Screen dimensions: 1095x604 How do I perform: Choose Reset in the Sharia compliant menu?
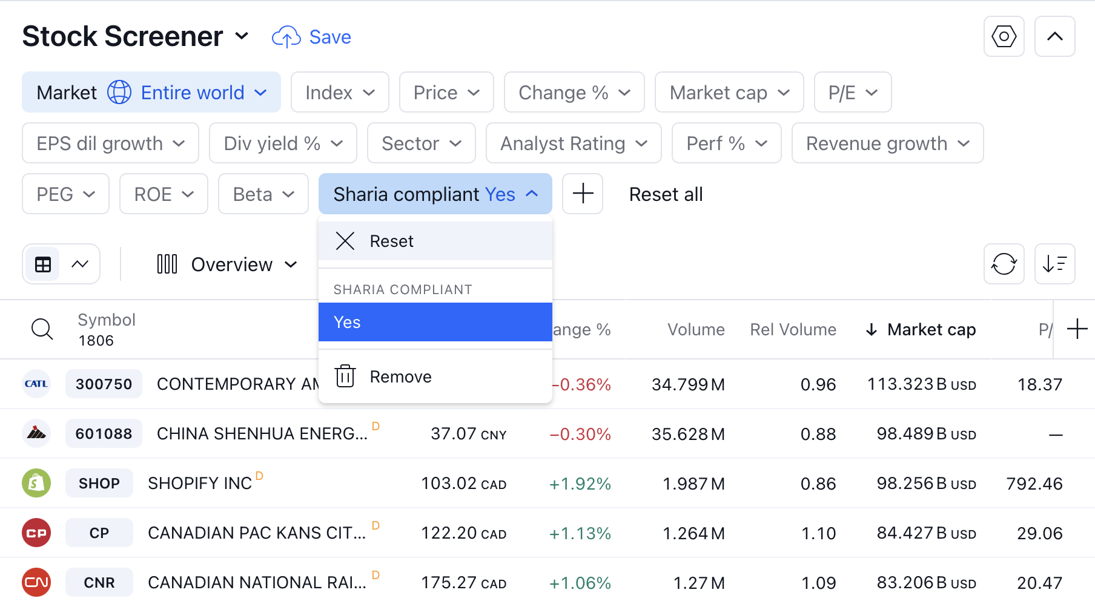pyautogui.click(x=435, y=241)
